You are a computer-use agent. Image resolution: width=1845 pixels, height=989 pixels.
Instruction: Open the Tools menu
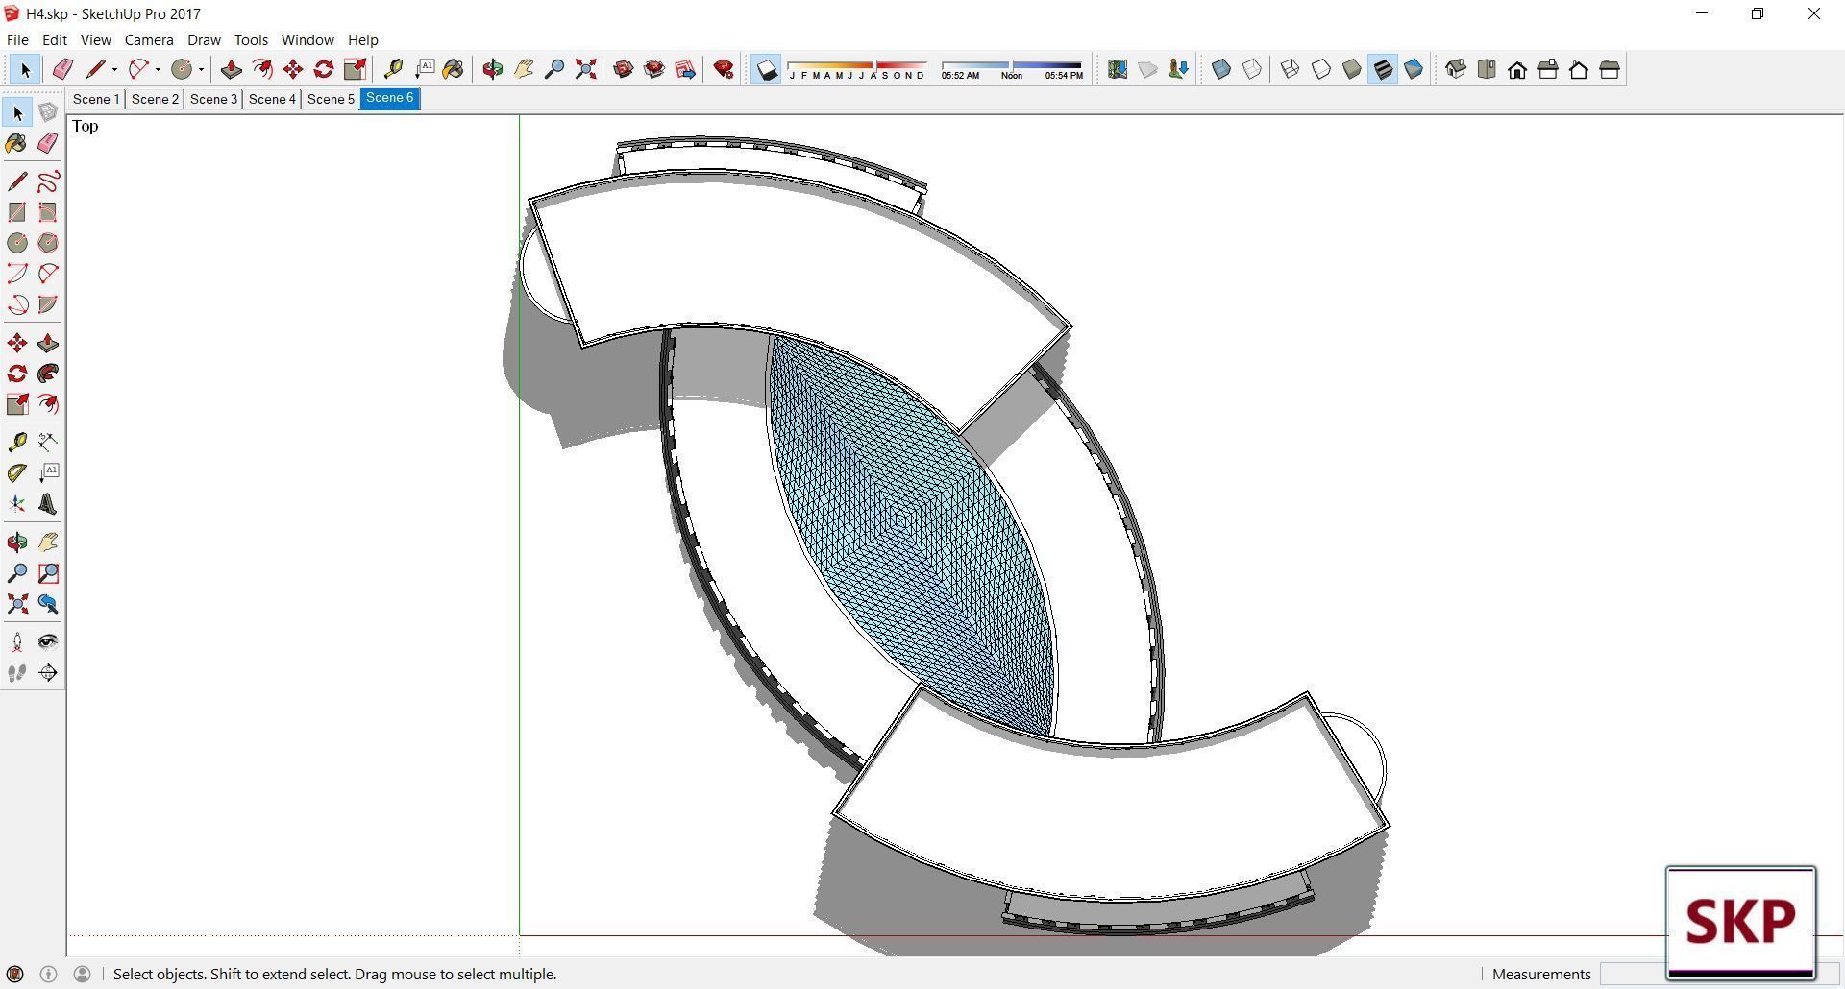251,39
